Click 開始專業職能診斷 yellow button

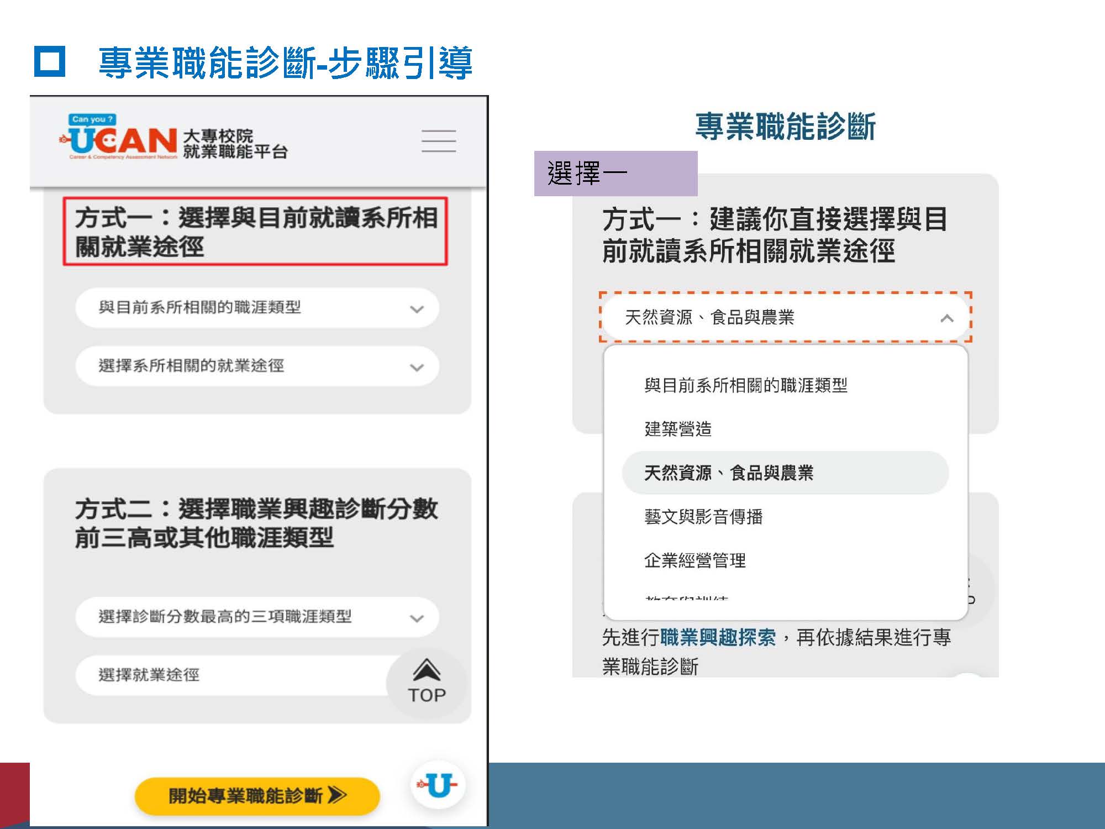pyautogui.click(x=257, y=796)
